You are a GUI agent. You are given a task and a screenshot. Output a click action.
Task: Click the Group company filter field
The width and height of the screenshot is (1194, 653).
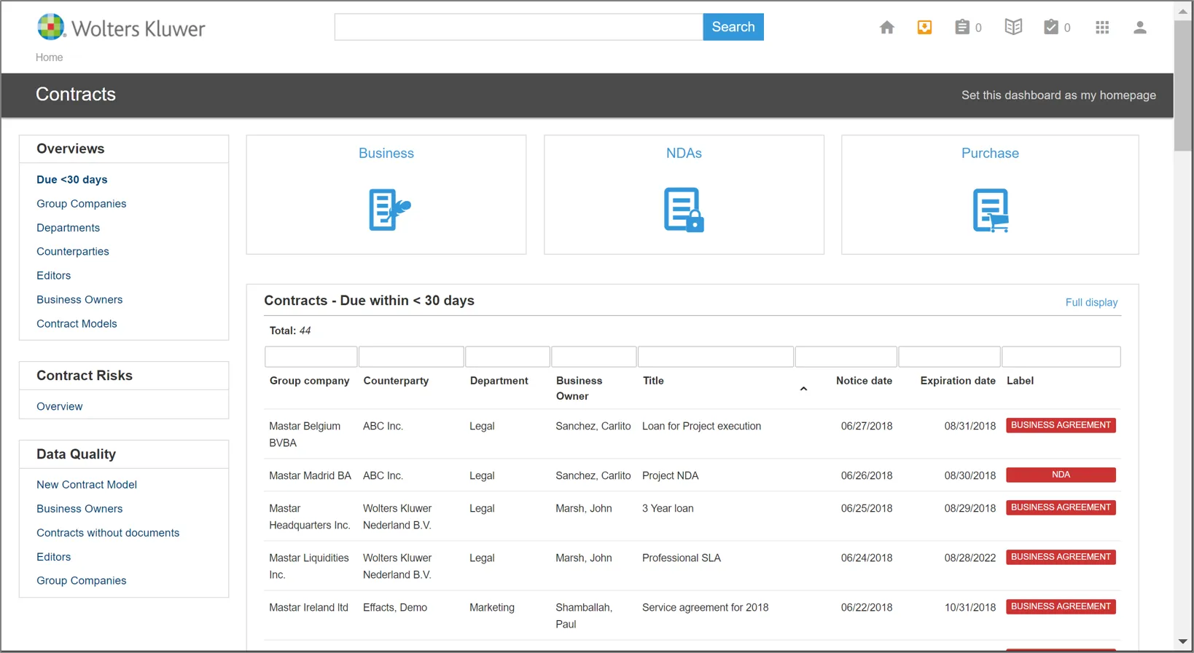(311, 357)
